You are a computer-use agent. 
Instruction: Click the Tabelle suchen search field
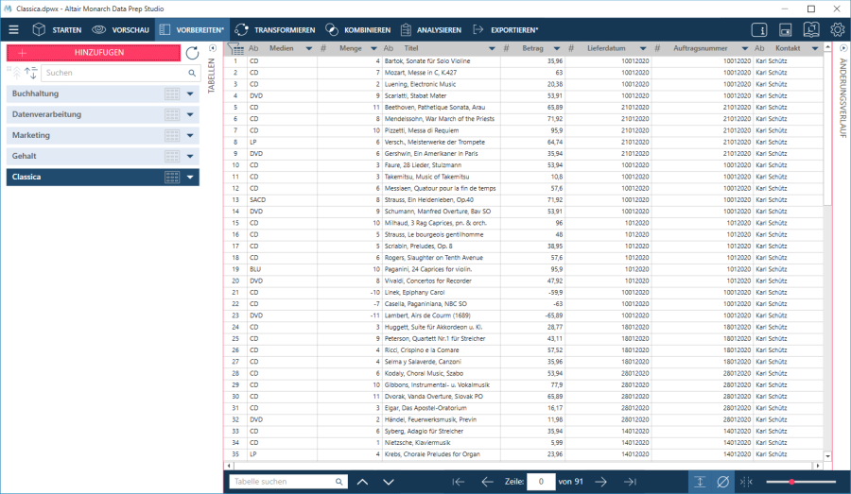(x=282, y=482)
